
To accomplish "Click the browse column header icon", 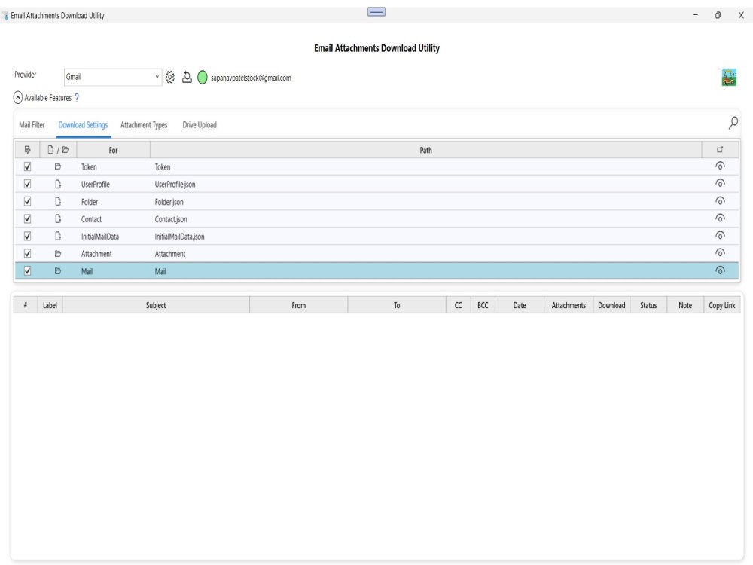I will [719, 150].
